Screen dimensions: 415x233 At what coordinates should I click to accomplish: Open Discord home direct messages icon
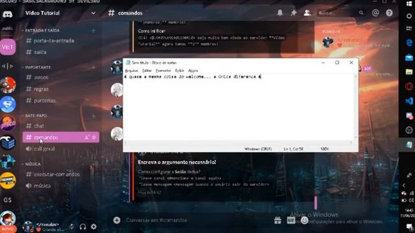point(7,14)
